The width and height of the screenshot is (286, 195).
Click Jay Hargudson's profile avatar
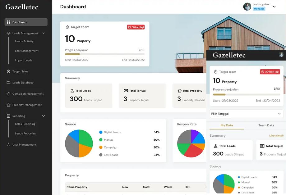(x=247, y=7)
